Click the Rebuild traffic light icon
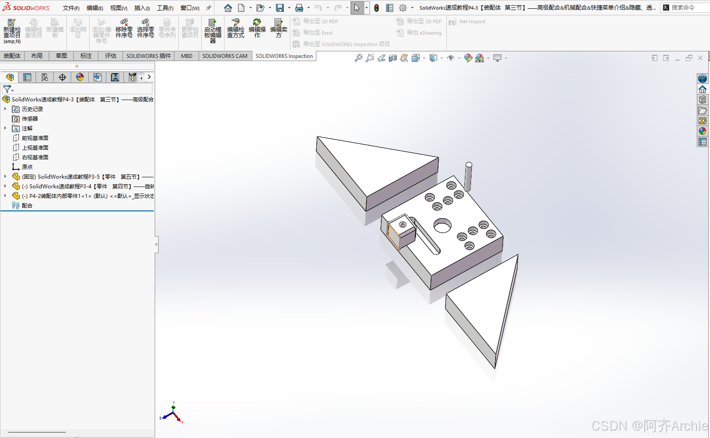This screenshot has width=710, height=438. (x=377, y=8)
